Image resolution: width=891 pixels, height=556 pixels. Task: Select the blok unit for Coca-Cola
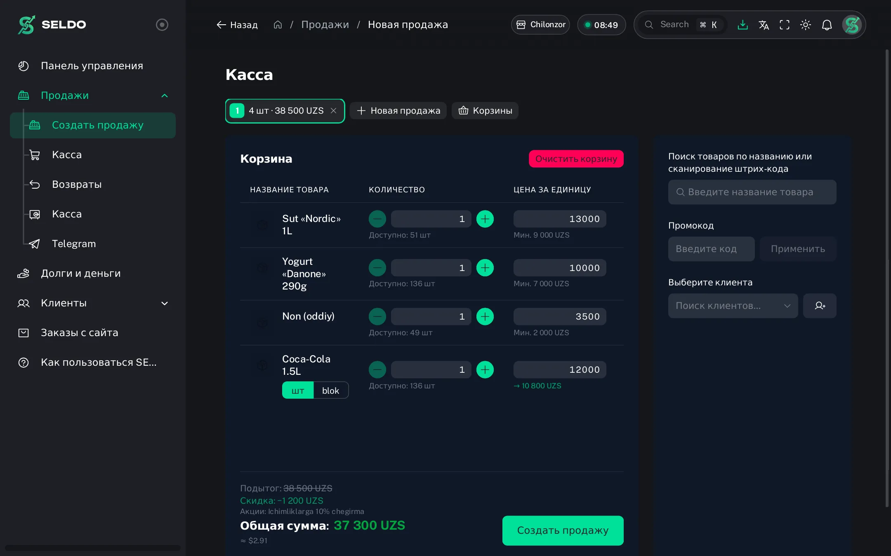tap(331, 390)
